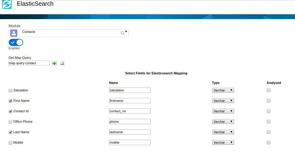Open Type dropdown for Mobile row
Screen dimensions: 295x152
point(223,142)
